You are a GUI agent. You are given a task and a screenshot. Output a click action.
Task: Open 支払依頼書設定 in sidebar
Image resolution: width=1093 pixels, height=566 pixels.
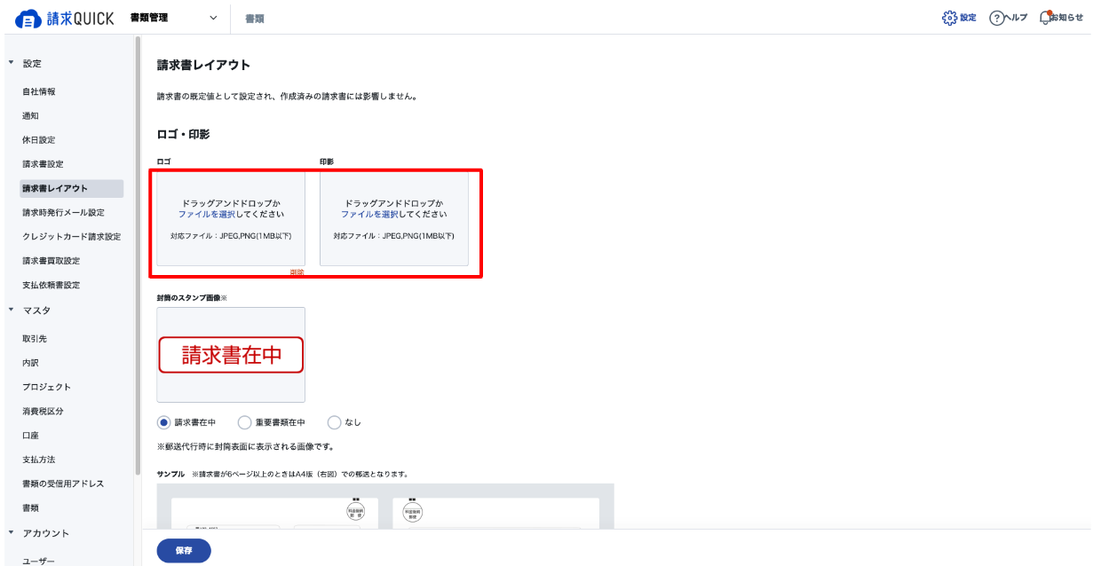click(x=51, y=285)
